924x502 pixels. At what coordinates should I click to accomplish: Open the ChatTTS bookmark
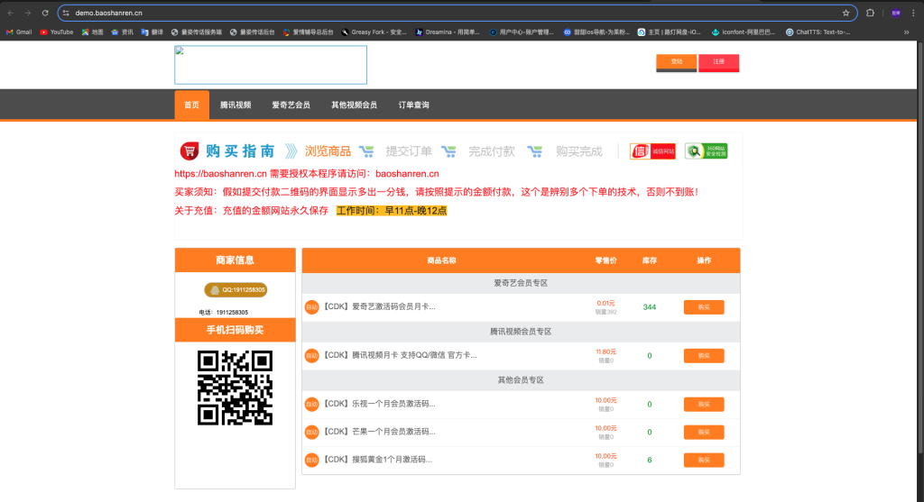coord(818,32)
